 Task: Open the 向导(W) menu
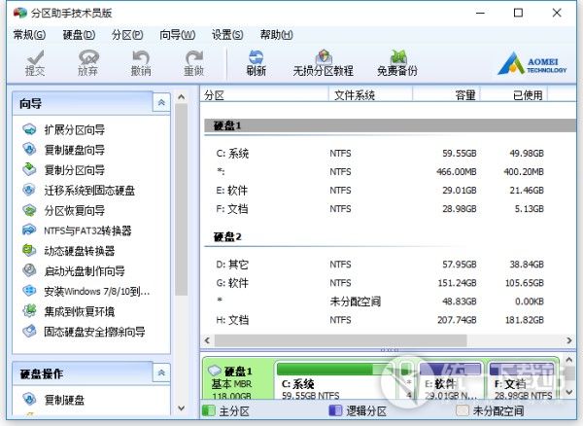178,35
